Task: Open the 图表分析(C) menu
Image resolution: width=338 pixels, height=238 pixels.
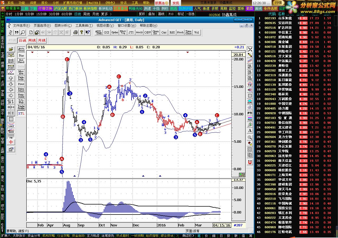Action: tap(63, 26)
